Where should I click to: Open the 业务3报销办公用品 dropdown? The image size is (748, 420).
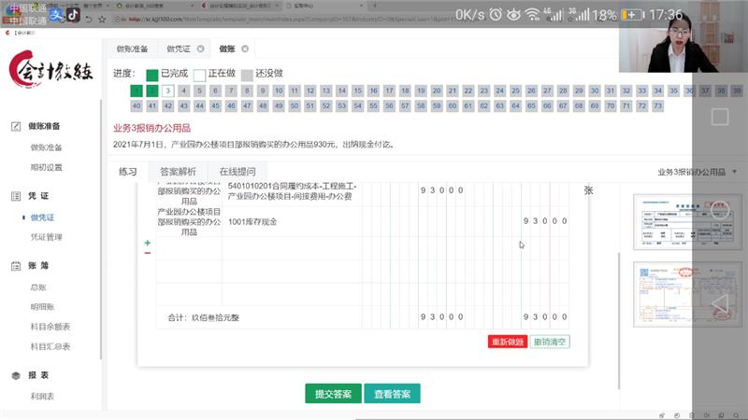tap(697, 172)
